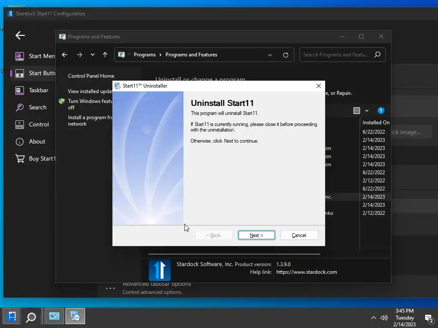This screenshot has height=328, width=438.
Task: Sort by the Installed On column header
Action: (376, 123)
